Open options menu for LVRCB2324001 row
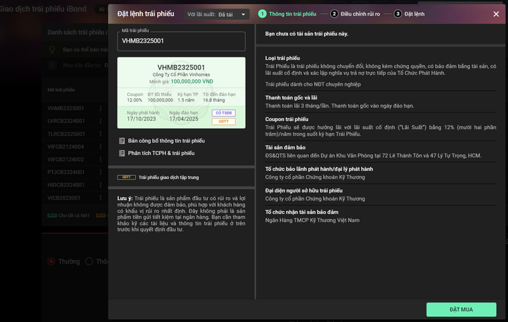This screenshot has height=322, width=508. point(101,121)
